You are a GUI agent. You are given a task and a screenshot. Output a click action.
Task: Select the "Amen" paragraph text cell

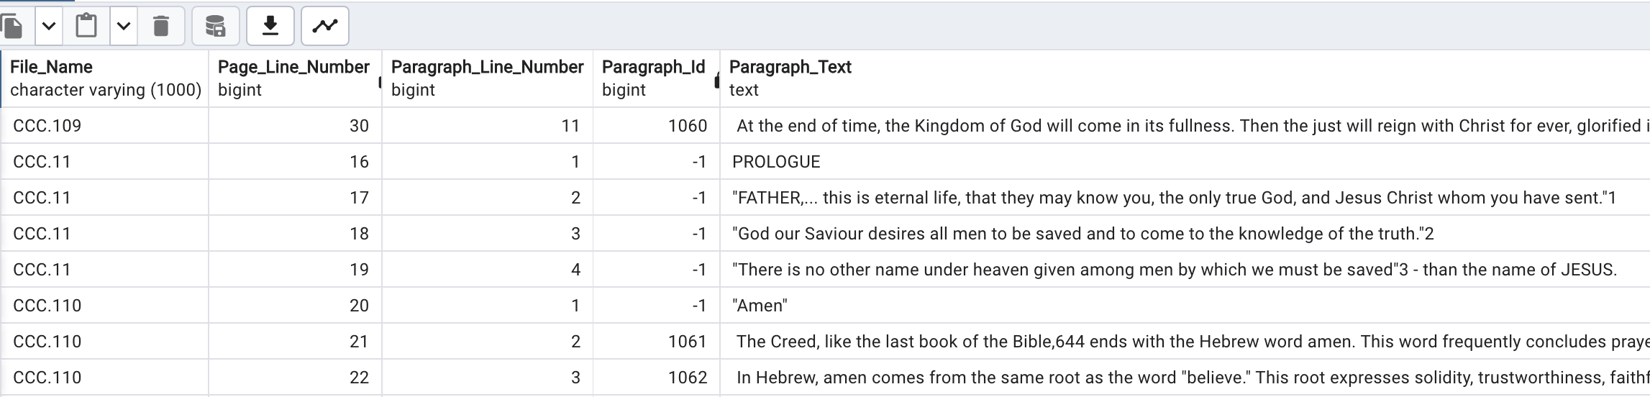tap(760, 306)
